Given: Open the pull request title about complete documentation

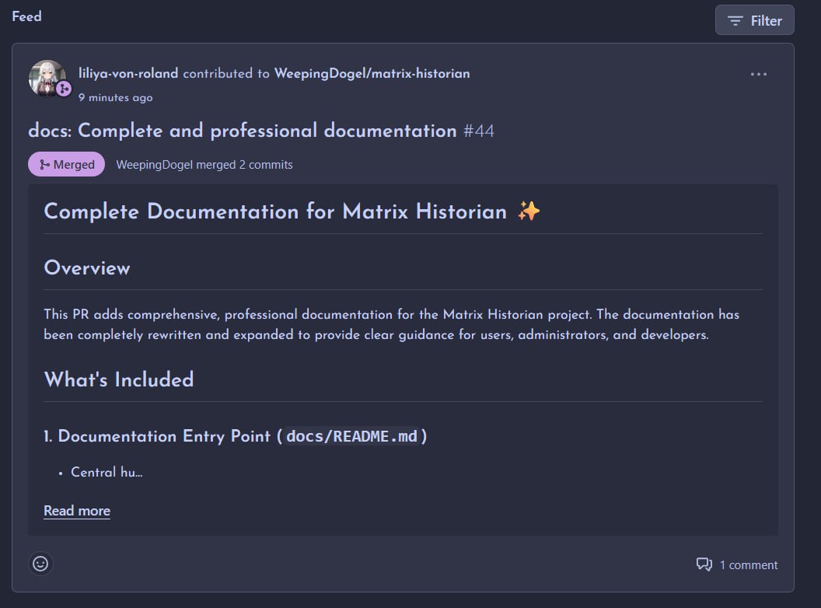Looking at the screenshot, I should [x=242, y=131].
